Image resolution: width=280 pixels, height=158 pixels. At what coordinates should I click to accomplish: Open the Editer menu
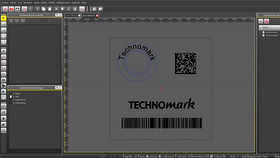[13, 3]
